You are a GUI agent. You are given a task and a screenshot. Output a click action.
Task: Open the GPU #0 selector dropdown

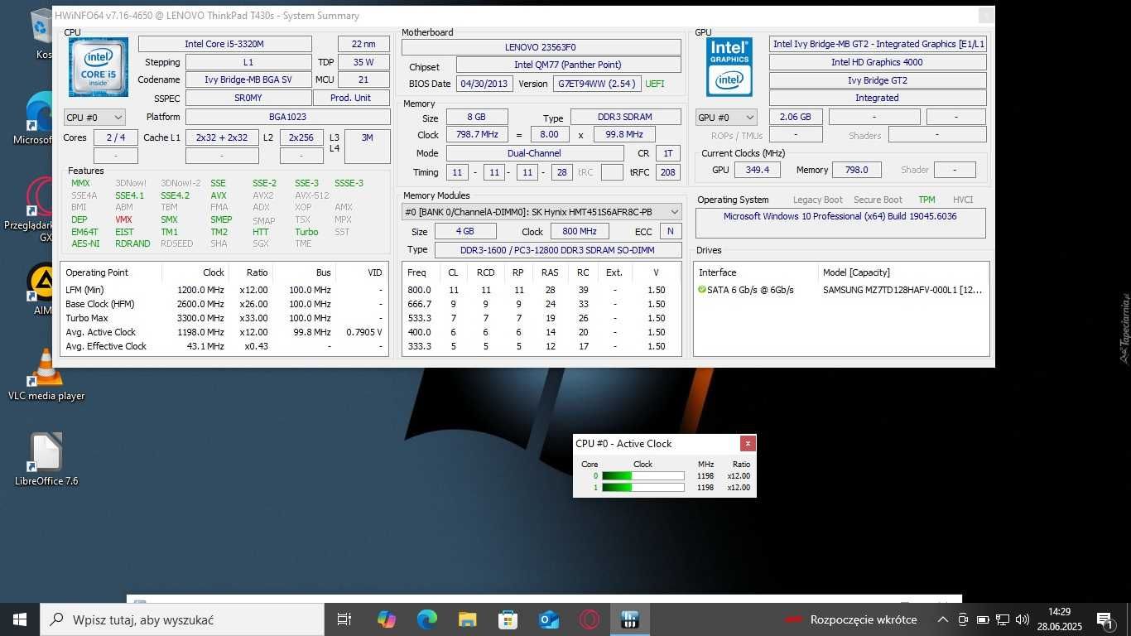(726, 118)
